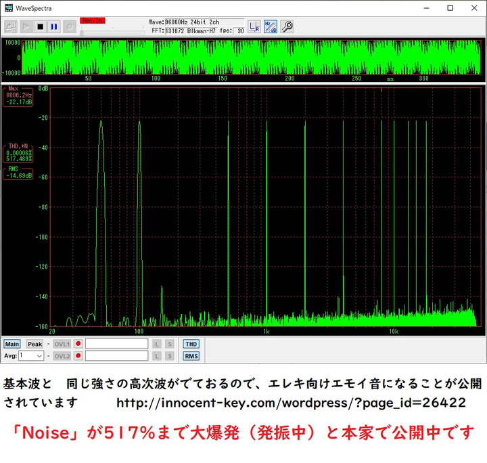The width and height of the screenshot is (487, 463).
Task: Click the L button in OVL2 row
Action: pos(157,356)
